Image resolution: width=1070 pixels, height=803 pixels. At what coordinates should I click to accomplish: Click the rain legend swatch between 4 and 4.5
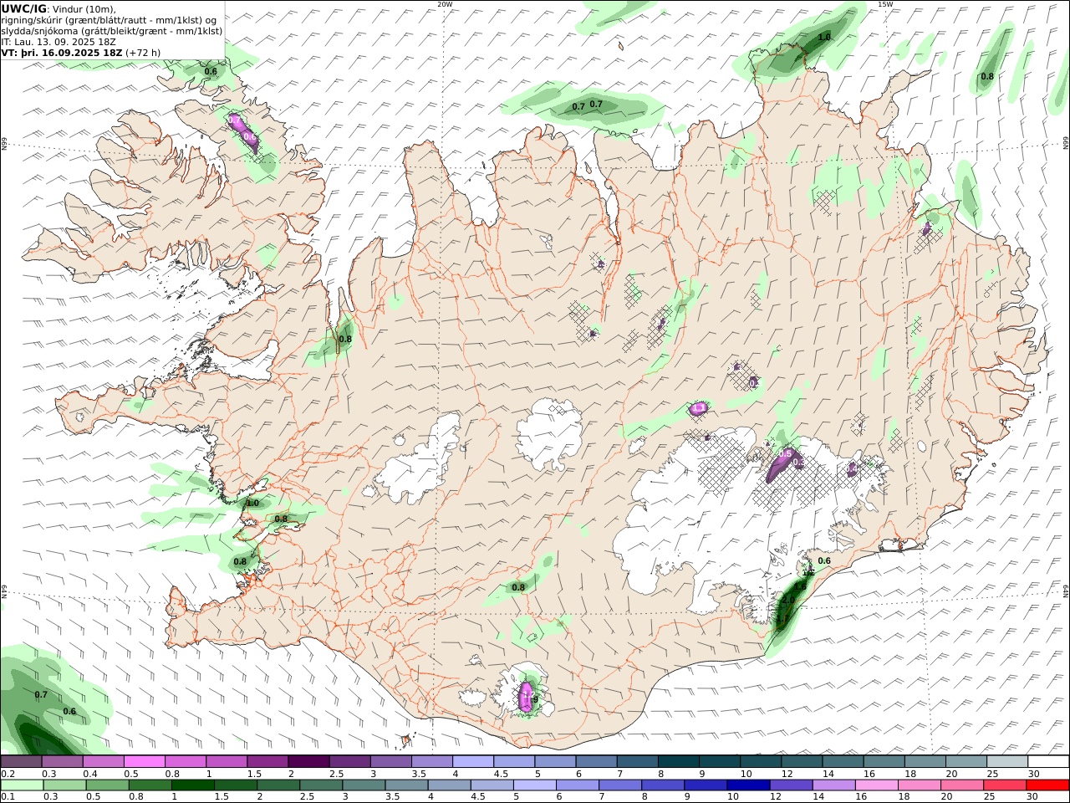click(450, 785)
